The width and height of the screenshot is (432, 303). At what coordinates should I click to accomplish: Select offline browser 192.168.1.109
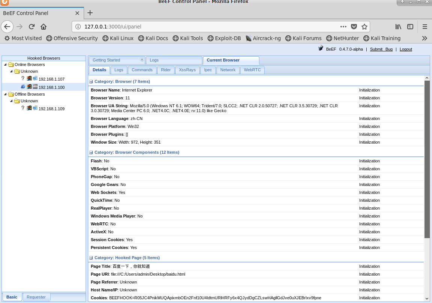coord(51,109)
